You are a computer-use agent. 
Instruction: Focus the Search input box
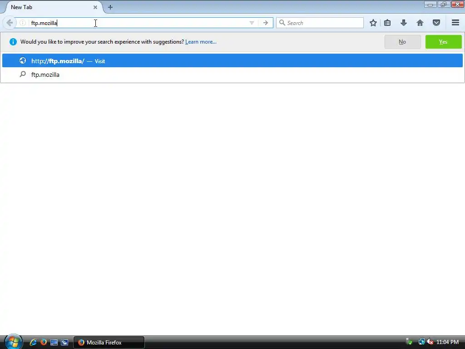[320, 23]
